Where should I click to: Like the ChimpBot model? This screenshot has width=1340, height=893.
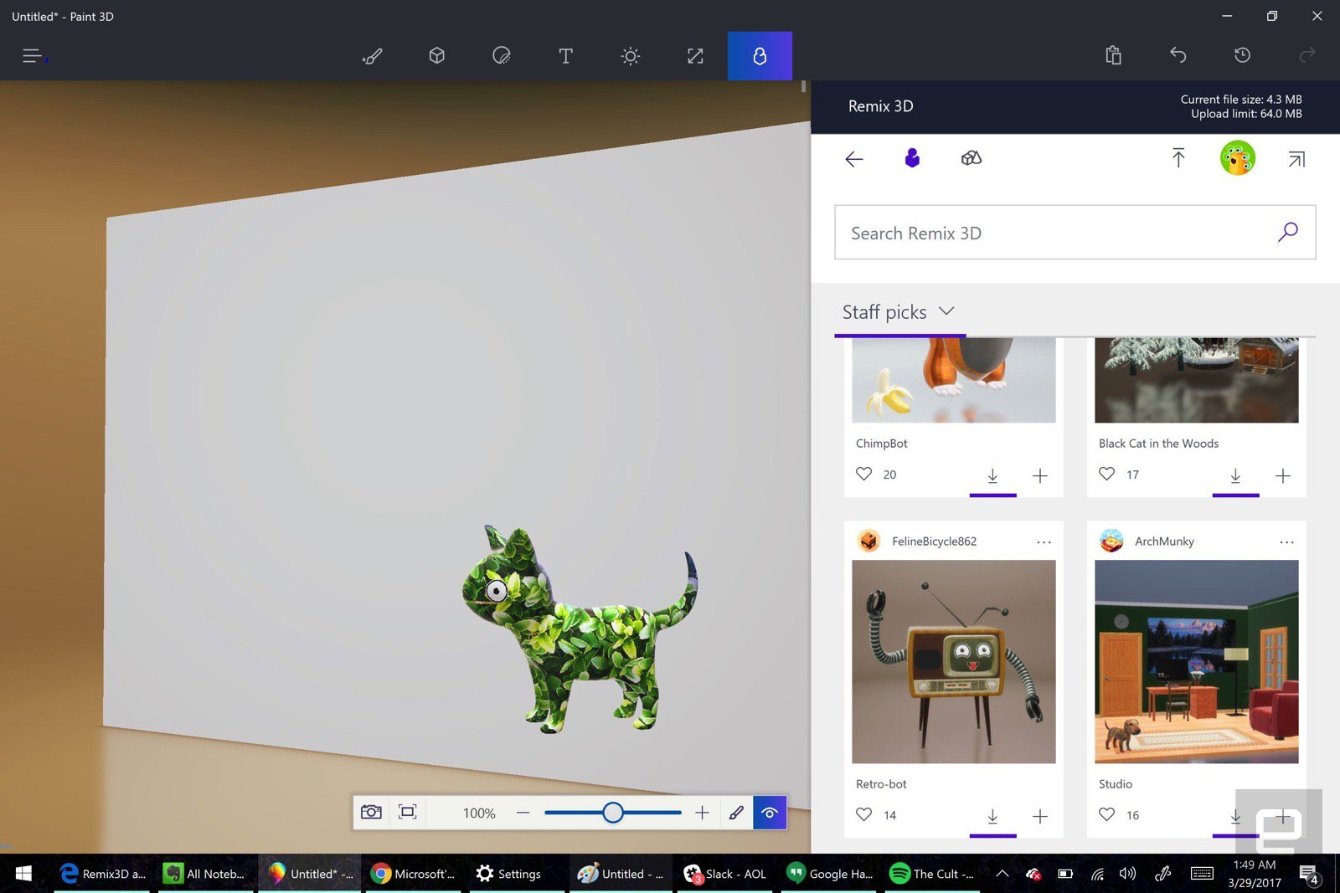point(863,474)
